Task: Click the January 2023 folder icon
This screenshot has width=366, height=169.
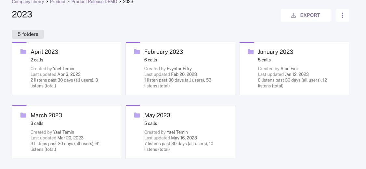Action: (251, 52)
